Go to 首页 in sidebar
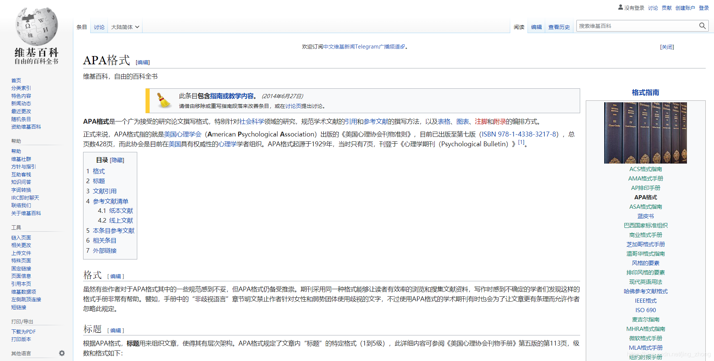The width and height of the screenshot is (714, 361). coord(16,80)
